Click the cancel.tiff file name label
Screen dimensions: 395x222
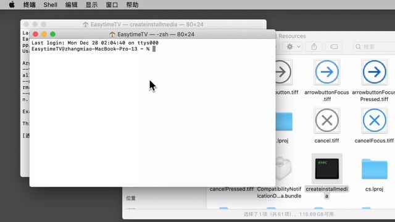pos(326,141)
